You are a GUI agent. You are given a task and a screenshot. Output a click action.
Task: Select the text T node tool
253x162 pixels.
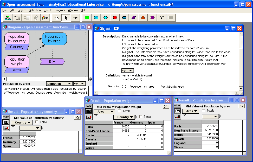pos(162,18)
